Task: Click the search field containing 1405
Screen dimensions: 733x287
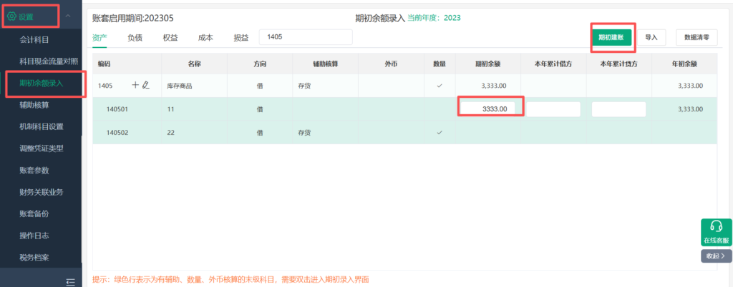Action: pyautogui.click(x=306, y=37)
